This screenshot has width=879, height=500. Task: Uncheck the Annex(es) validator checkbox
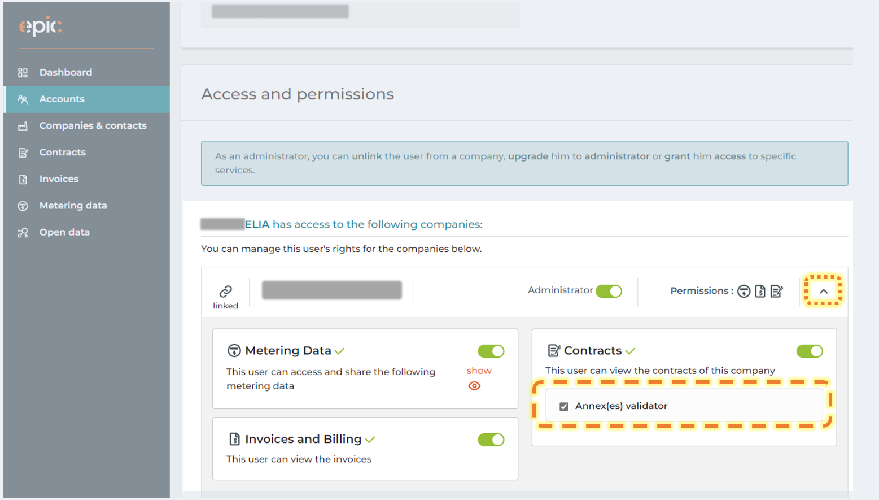[x=563, y=407]
